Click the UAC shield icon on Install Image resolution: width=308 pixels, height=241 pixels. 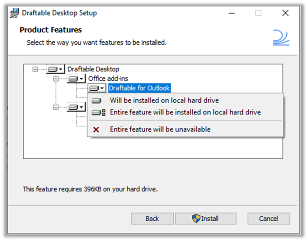tap(196, 218)
